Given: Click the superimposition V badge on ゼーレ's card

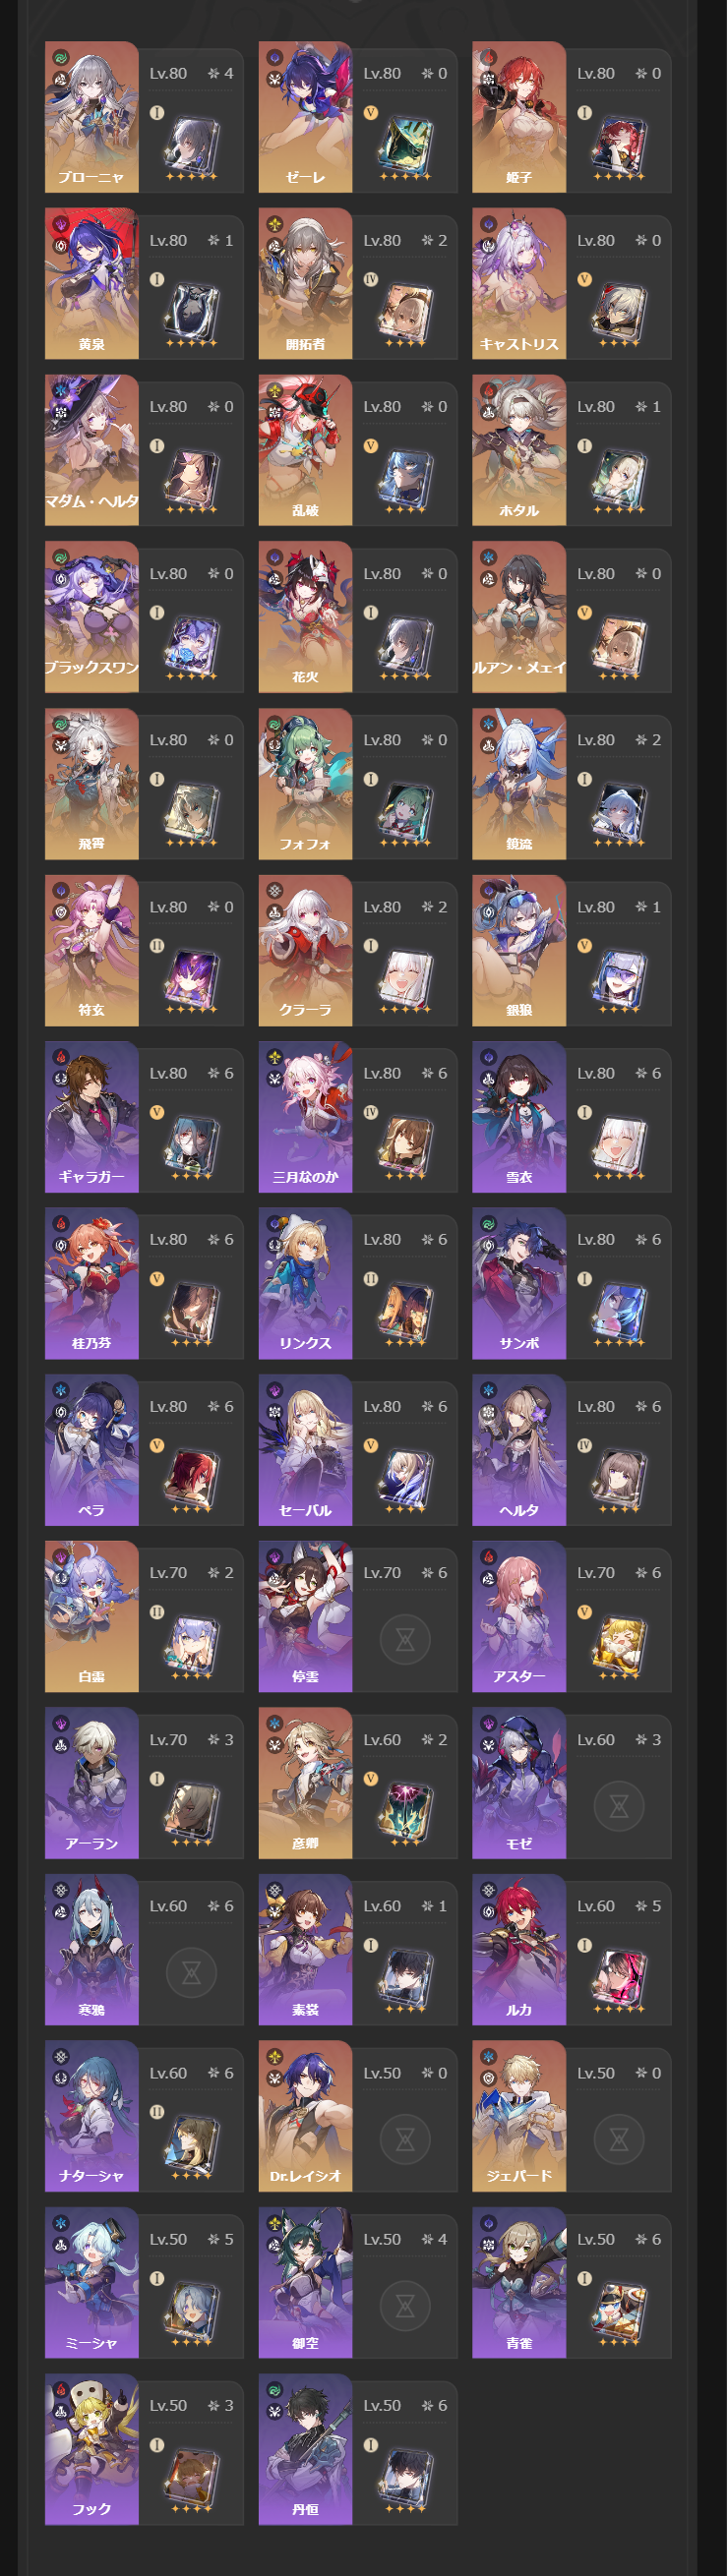Looking at the screenshot, I should 371,113.
